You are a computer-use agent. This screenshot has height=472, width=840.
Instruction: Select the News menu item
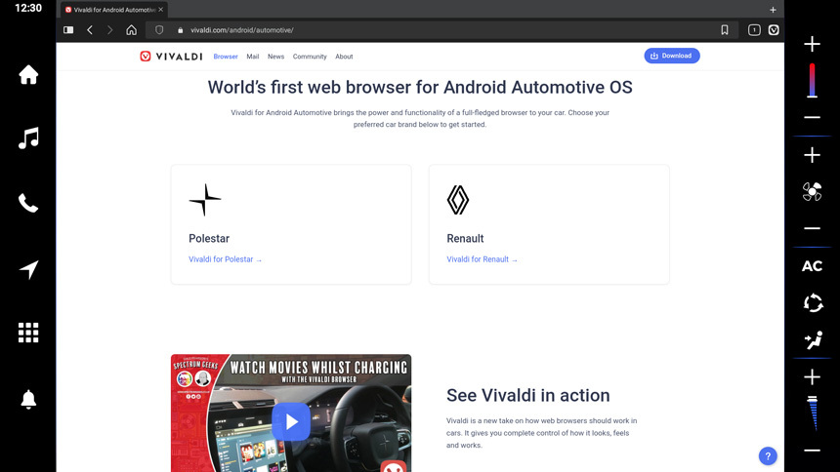pos(275,57)
